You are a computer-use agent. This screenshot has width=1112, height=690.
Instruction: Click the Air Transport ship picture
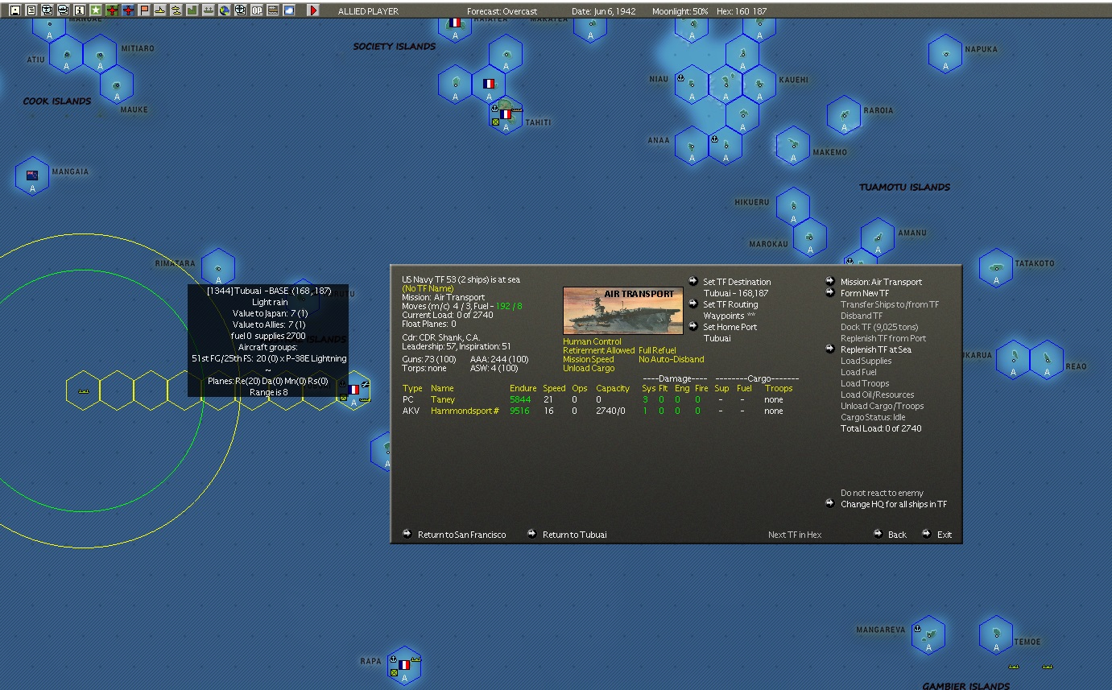click(623, 312)
